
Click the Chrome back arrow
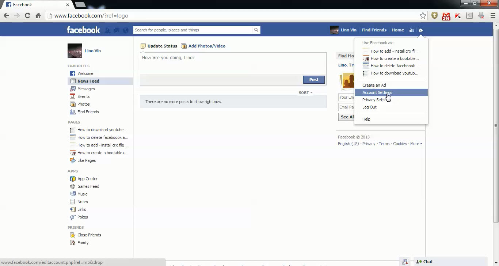click(6, 16)
